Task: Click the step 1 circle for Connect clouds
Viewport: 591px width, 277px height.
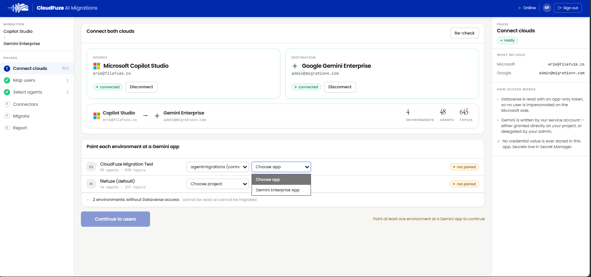Action: pyautogui.click(x=7, y=69)
